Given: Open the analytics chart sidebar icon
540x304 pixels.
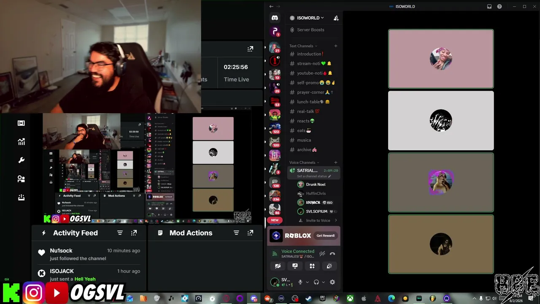Looking at the screenshot, I should pyautogui.click(x=21, y=142).
